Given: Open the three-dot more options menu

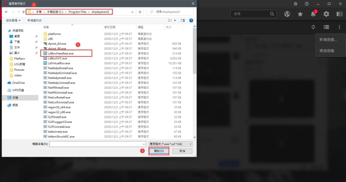Looking at the screenshot, I should [340, 27].
